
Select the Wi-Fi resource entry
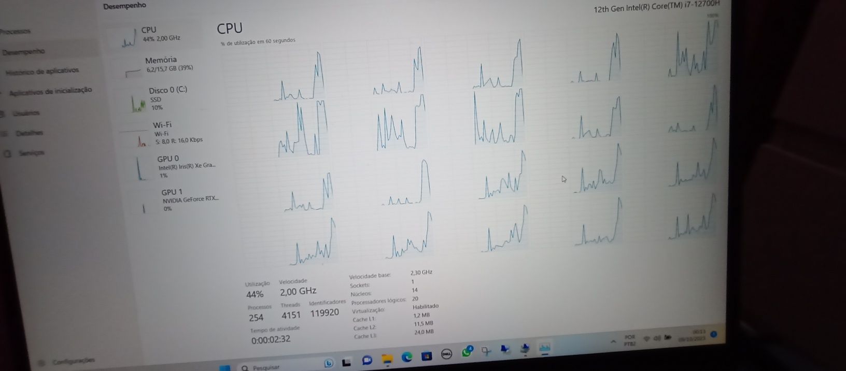[168, 133]
